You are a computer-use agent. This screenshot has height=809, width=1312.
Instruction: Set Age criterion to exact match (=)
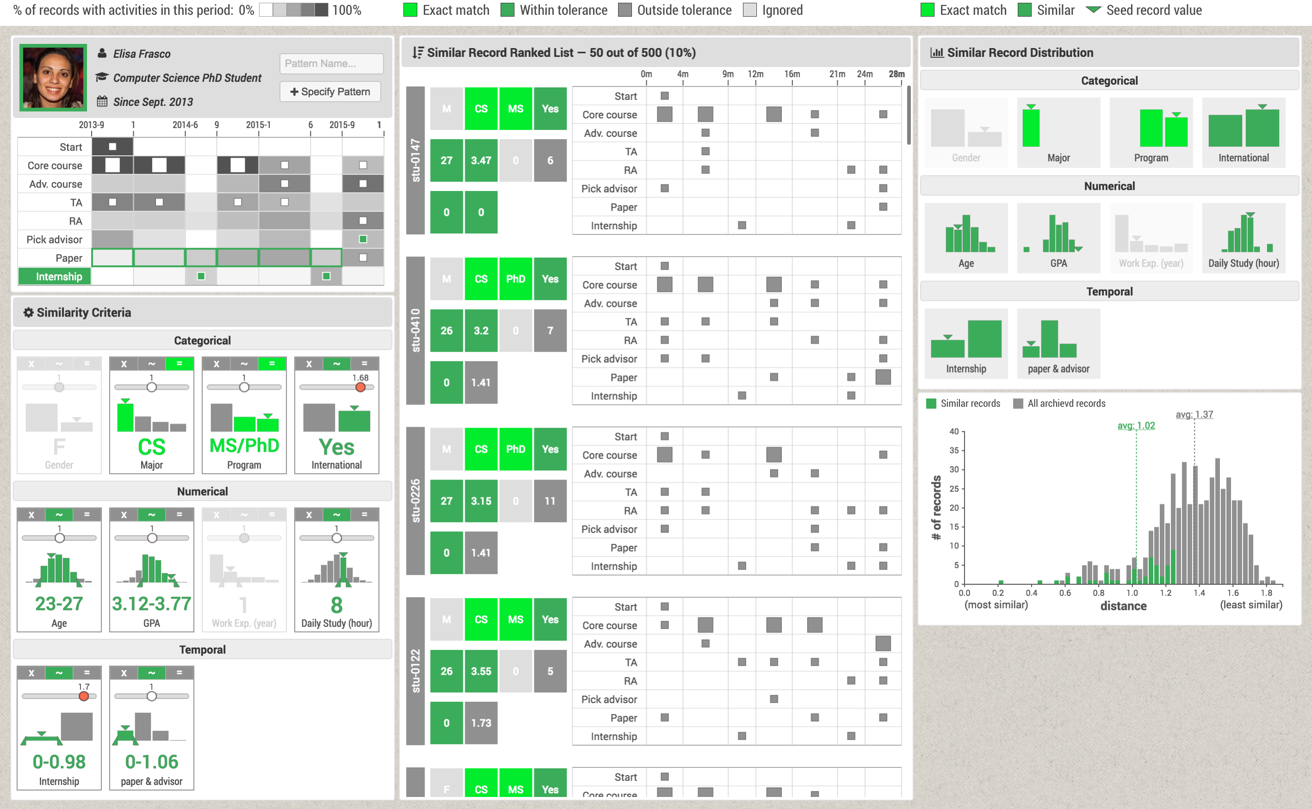(87, 515)
